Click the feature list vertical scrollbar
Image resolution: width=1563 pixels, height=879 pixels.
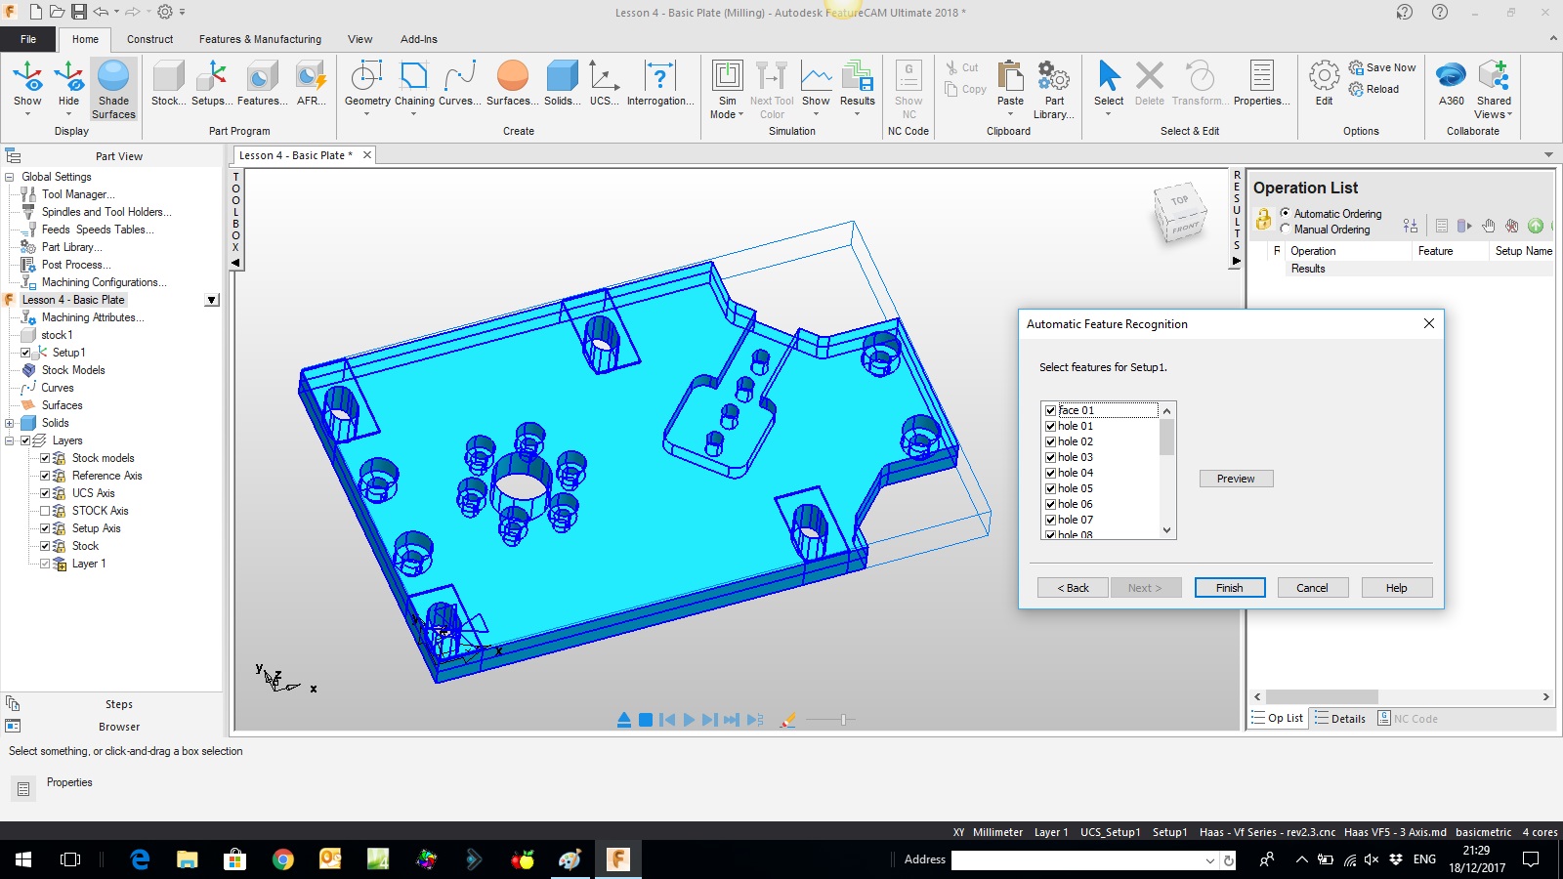click(x=1166, y=471)
